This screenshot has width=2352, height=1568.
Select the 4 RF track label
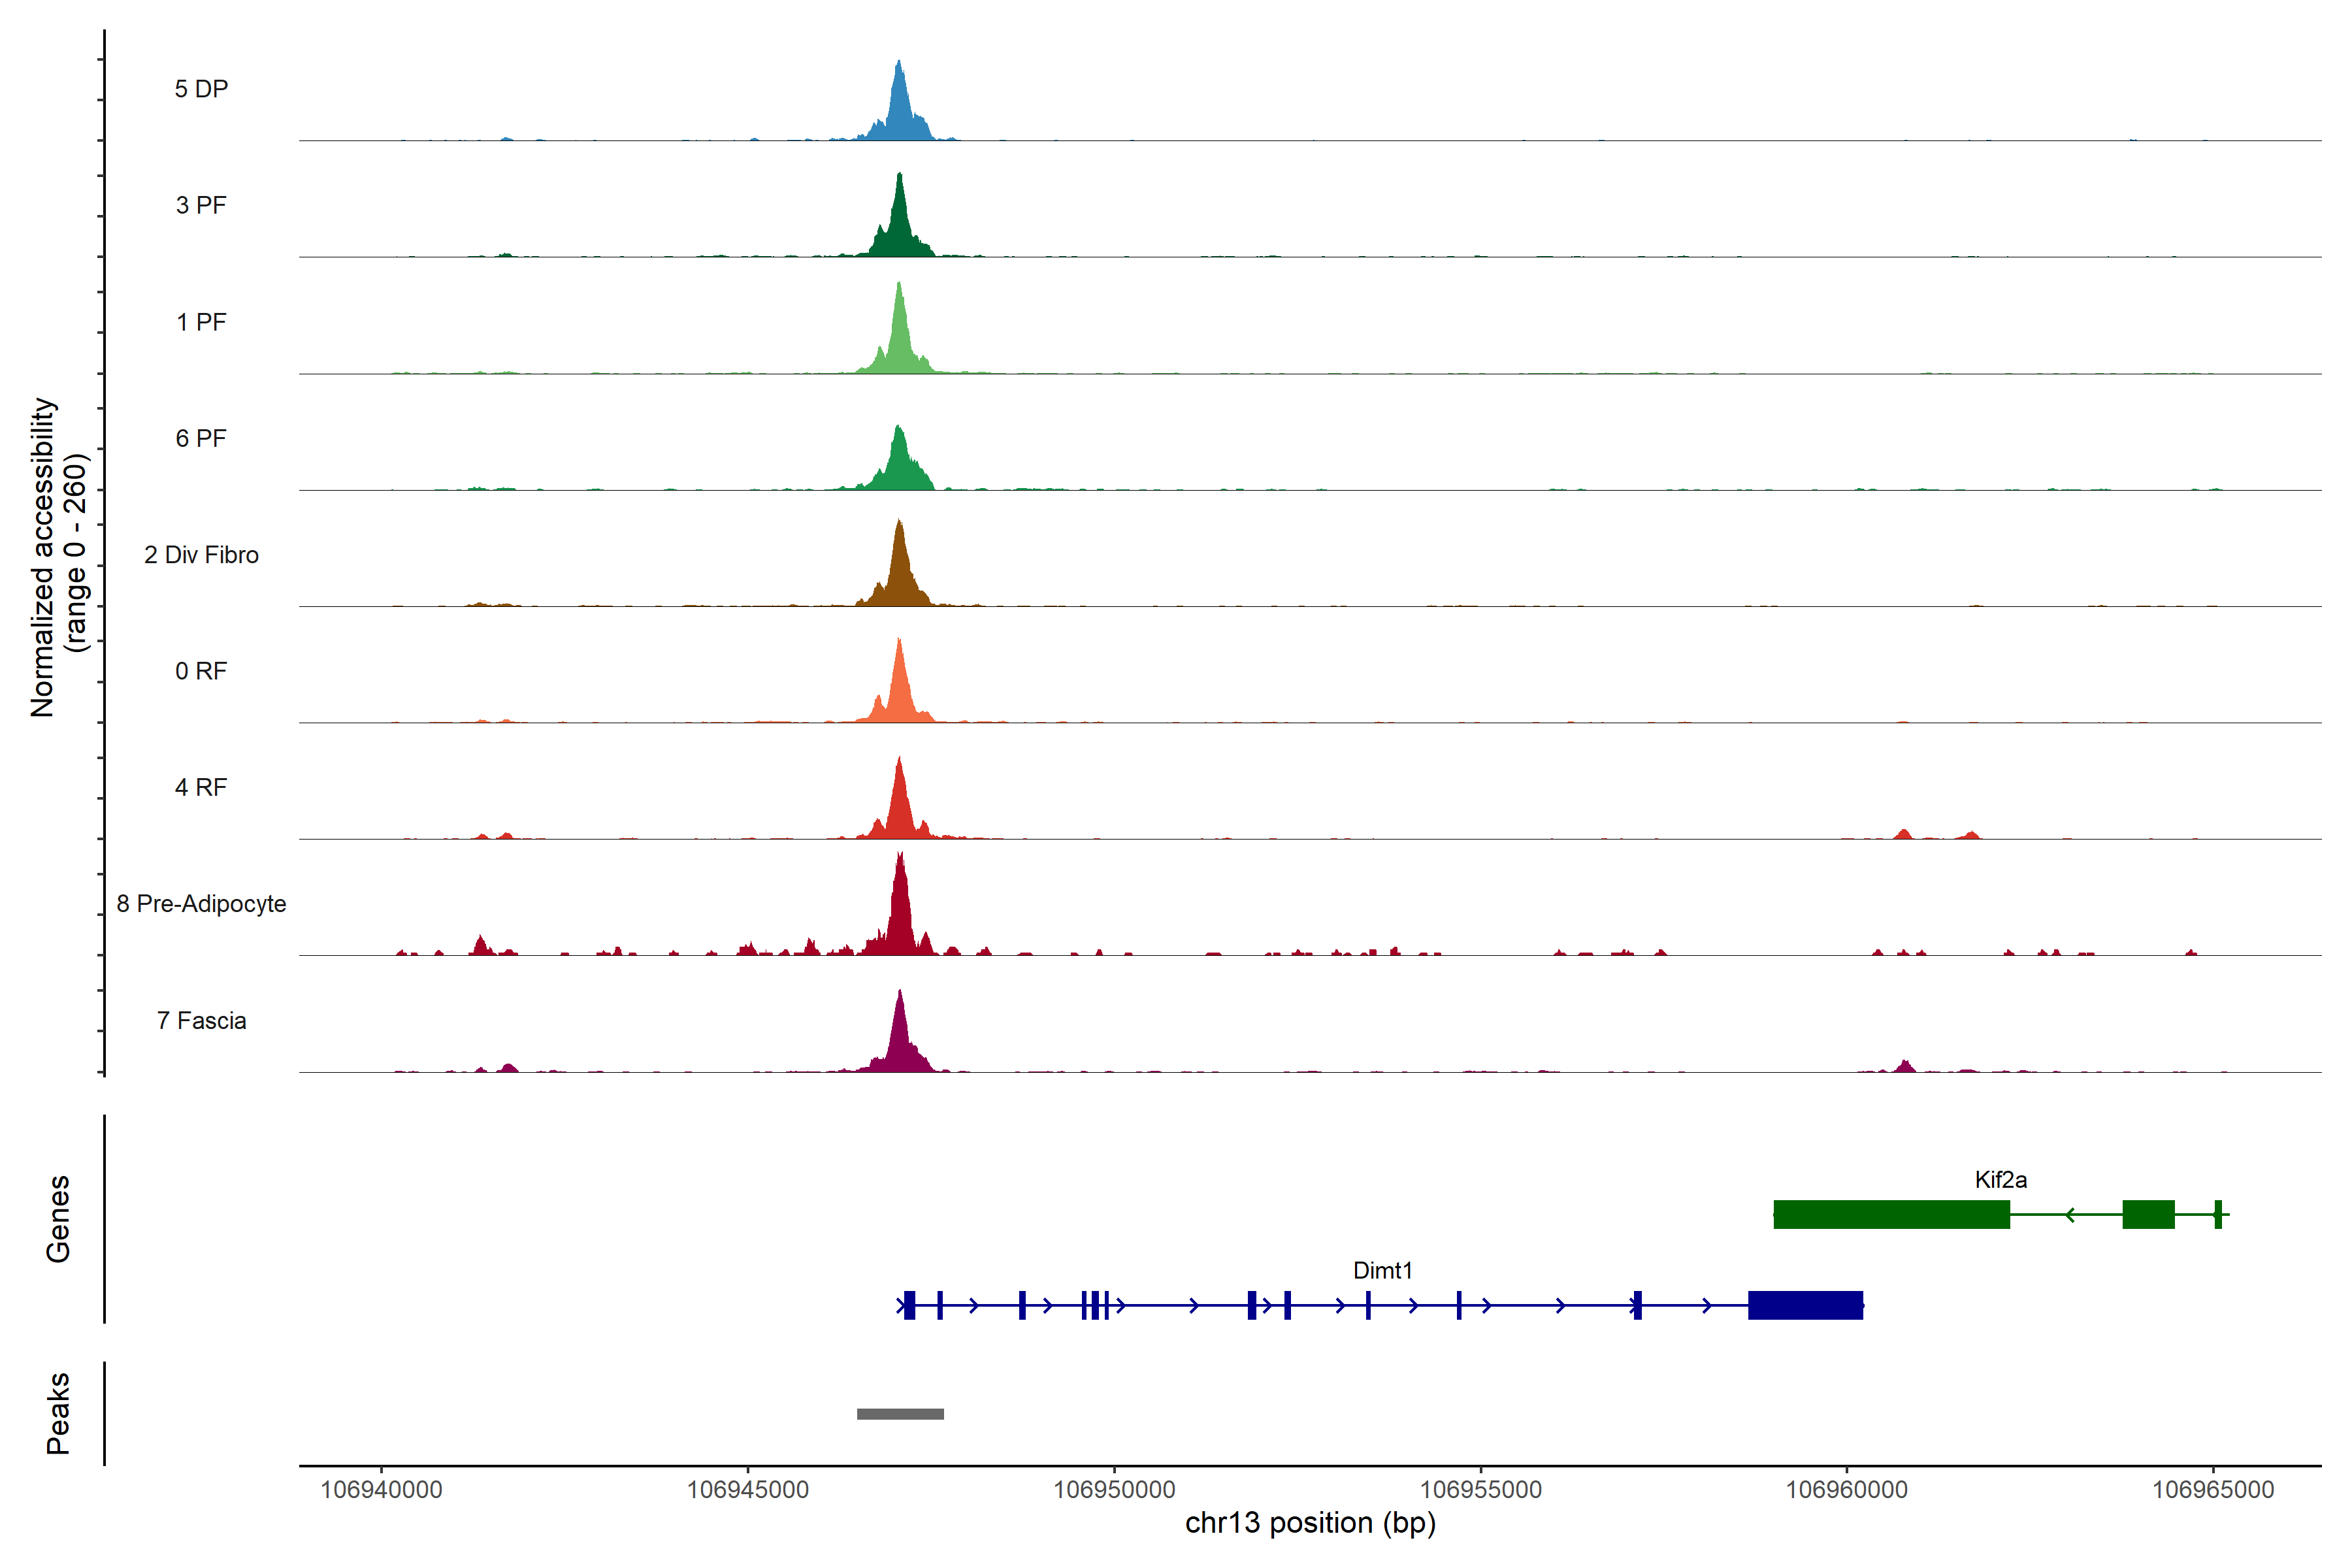pyautogui.click(x=201, y=787)
